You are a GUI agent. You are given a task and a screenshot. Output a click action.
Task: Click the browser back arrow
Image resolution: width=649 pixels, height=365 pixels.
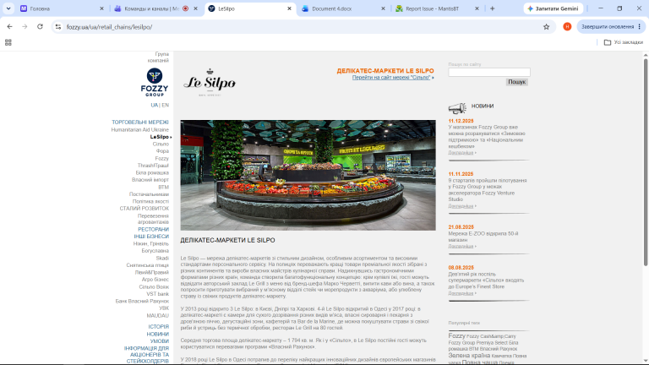coord(9,26)
